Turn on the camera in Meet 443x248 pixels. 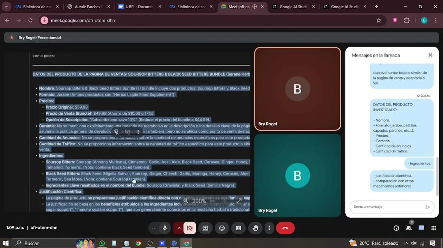(x=189, y=228)
